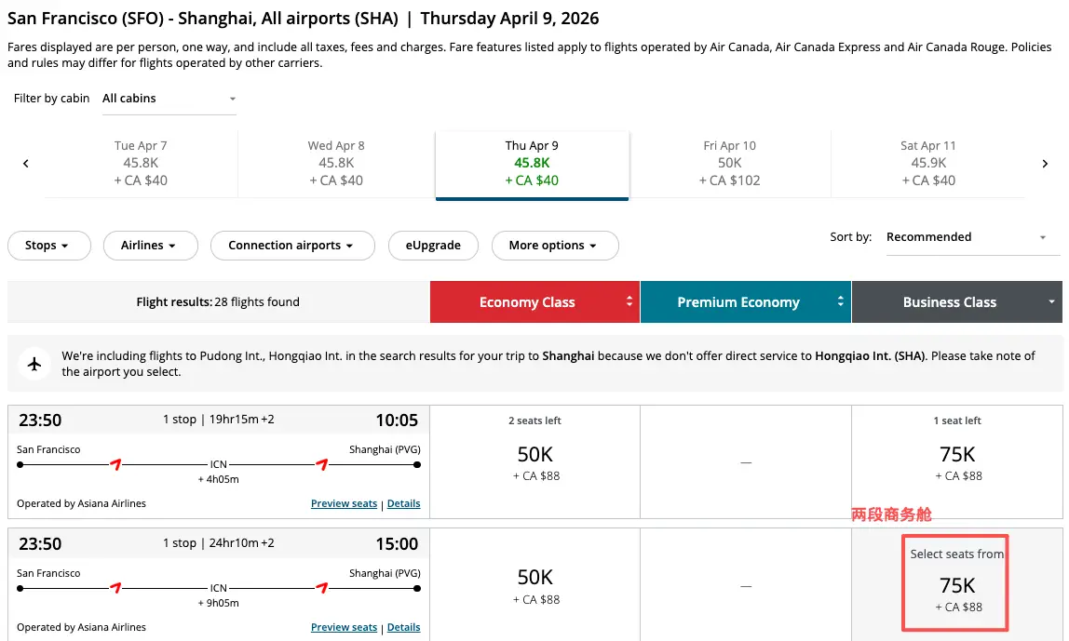
Task: Open Sort by Recommended dropdown
Action: click(x=967, y=237)
